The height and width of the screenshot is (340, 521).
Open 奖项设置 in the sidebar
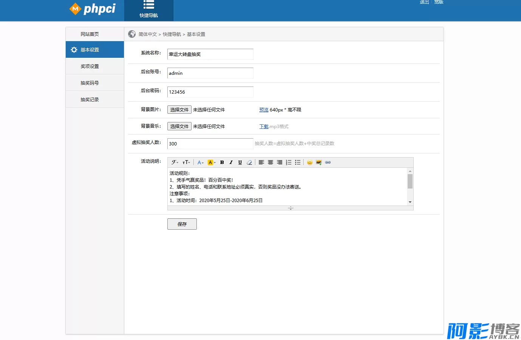(x=90, y=66)
